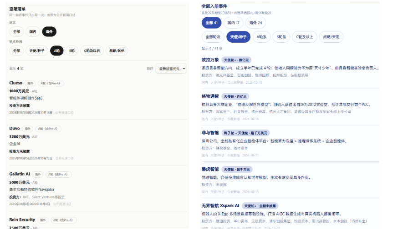Open the Duvo entry title
The width and height of the screenshot is (408, 240).
coord(15,128)
